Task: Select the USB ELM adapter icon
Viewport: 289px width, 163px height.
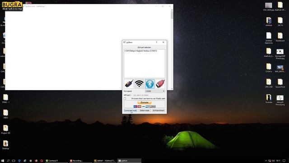Action: tap(129, 84)
